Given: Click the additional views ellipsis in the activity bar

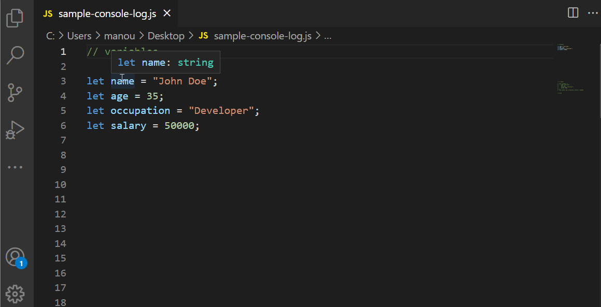Looking at the screenshot, I should click(x=15, y=167).
